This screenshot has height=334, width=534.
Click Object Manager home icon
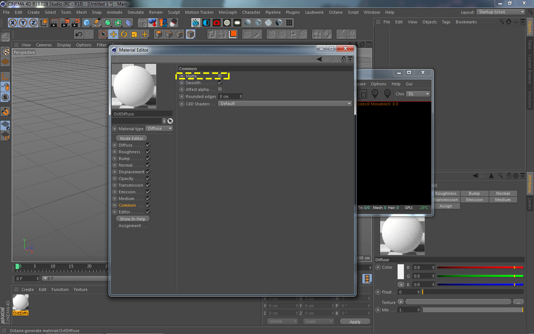[x=509, y=22]
